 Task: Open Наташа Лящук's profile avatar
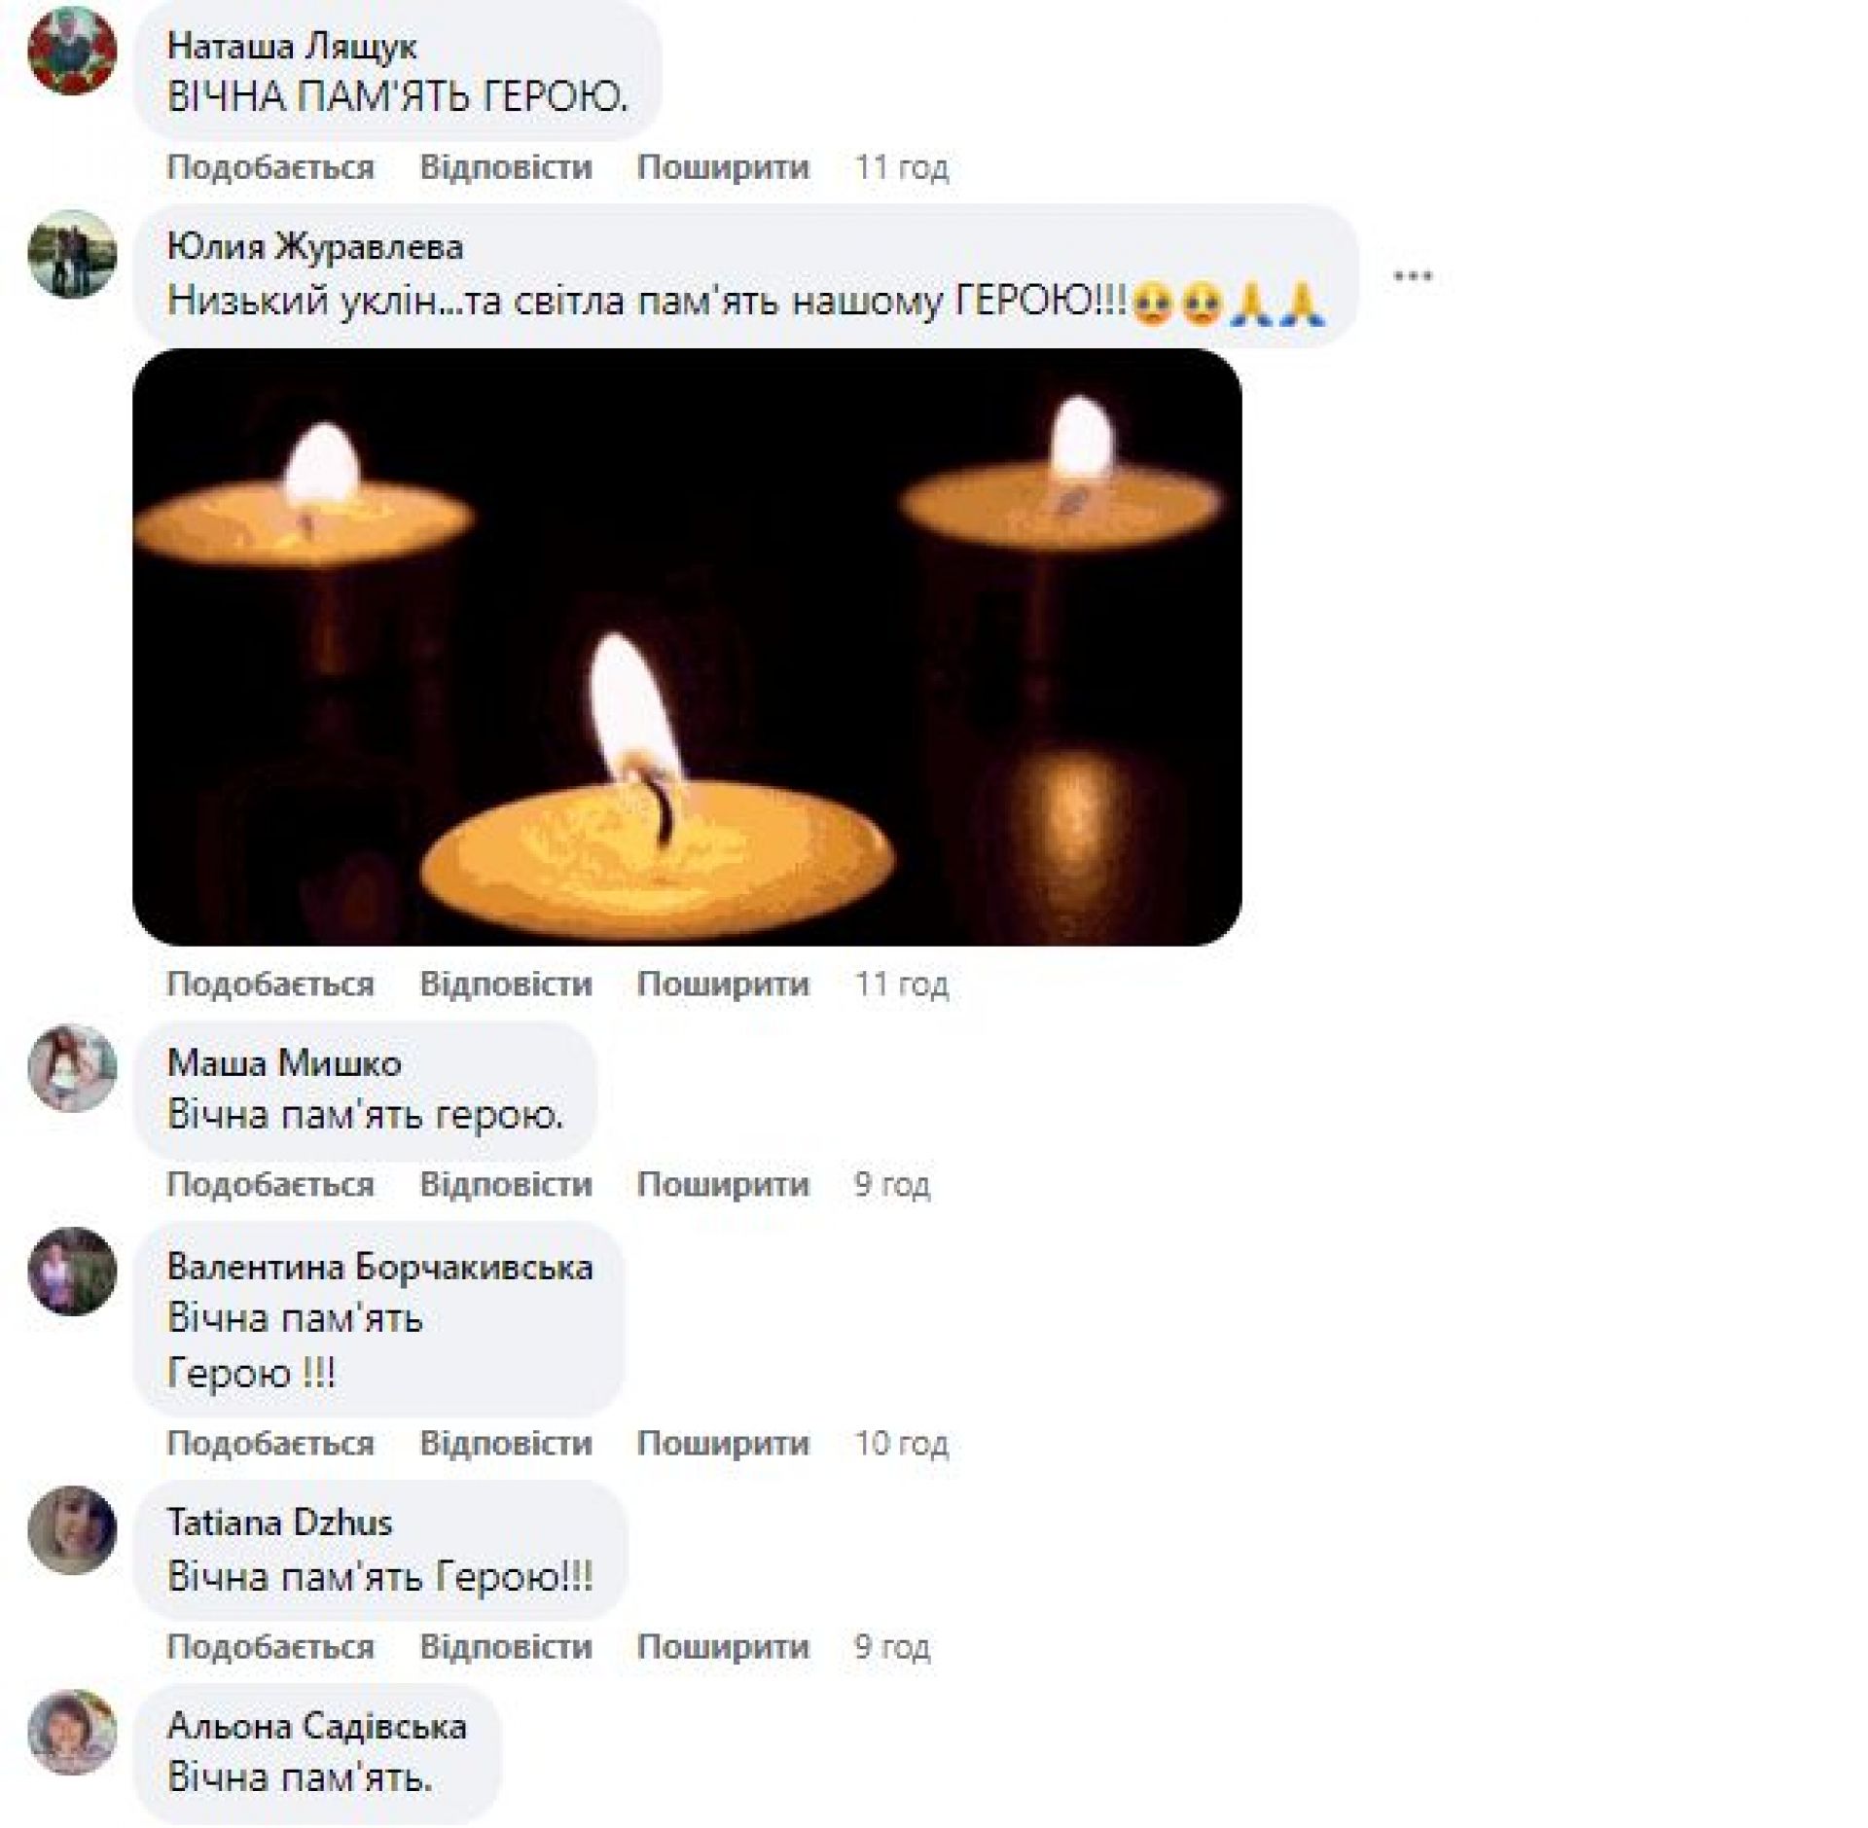[72, 52]
